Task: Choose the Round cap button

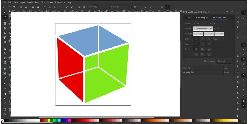Action: (x=203, y=44)
